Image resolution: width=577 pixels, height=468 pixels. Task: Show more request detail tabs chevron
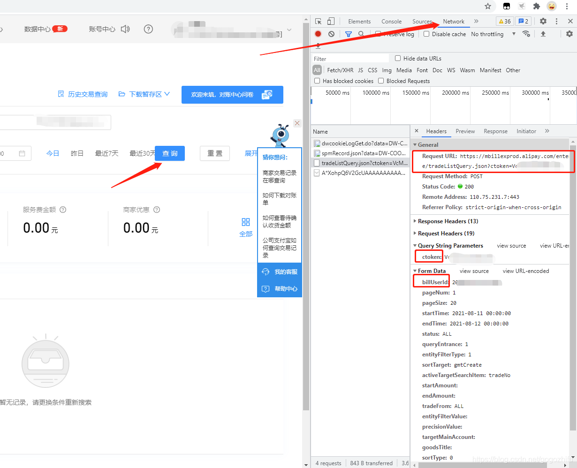(x=547, y=131)
